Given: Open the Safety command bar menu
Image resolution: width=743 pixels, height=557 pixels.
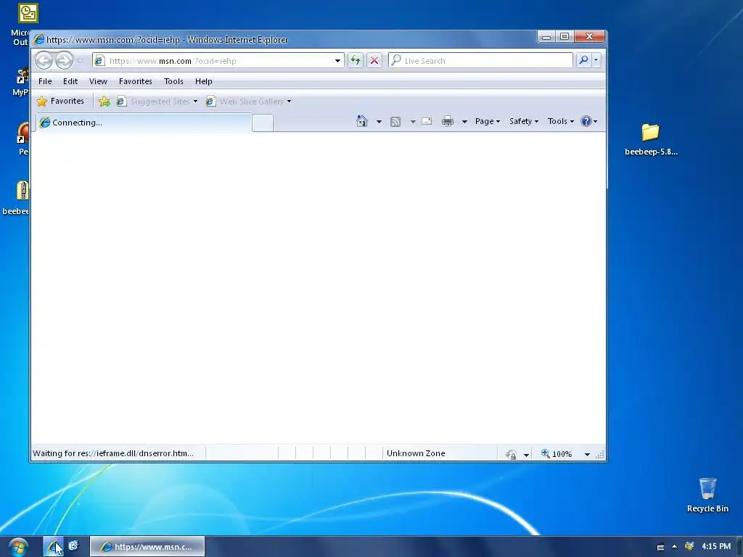Looking at the screenshot, I should [524, 121].
